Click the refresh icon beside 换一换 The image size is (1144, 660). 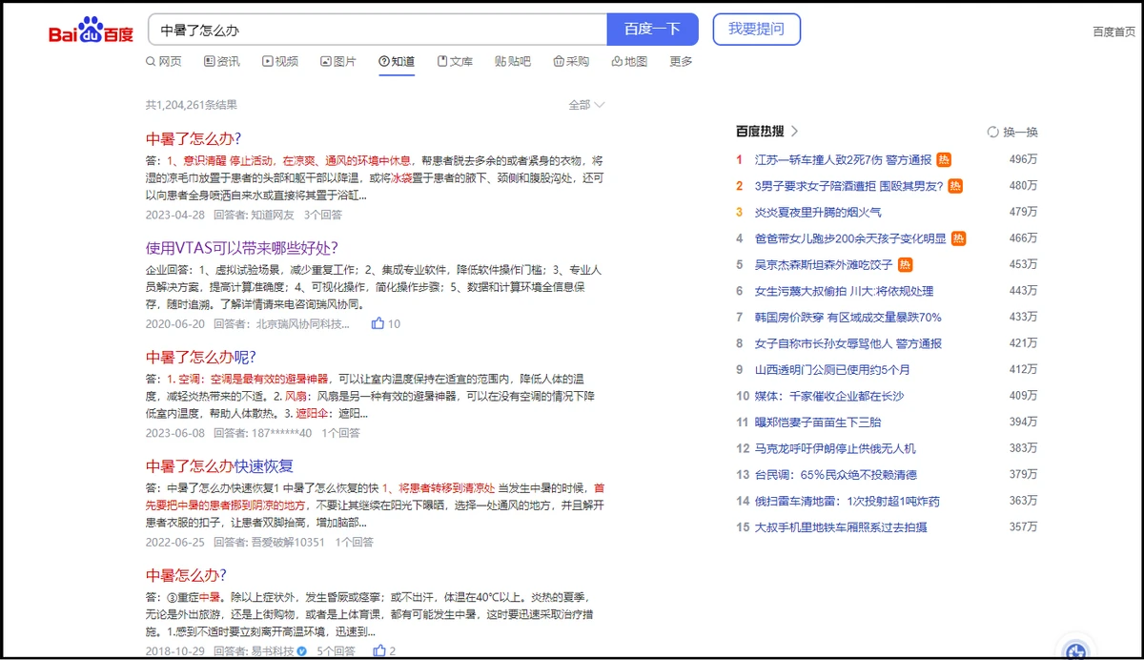[x=992, y=132]
